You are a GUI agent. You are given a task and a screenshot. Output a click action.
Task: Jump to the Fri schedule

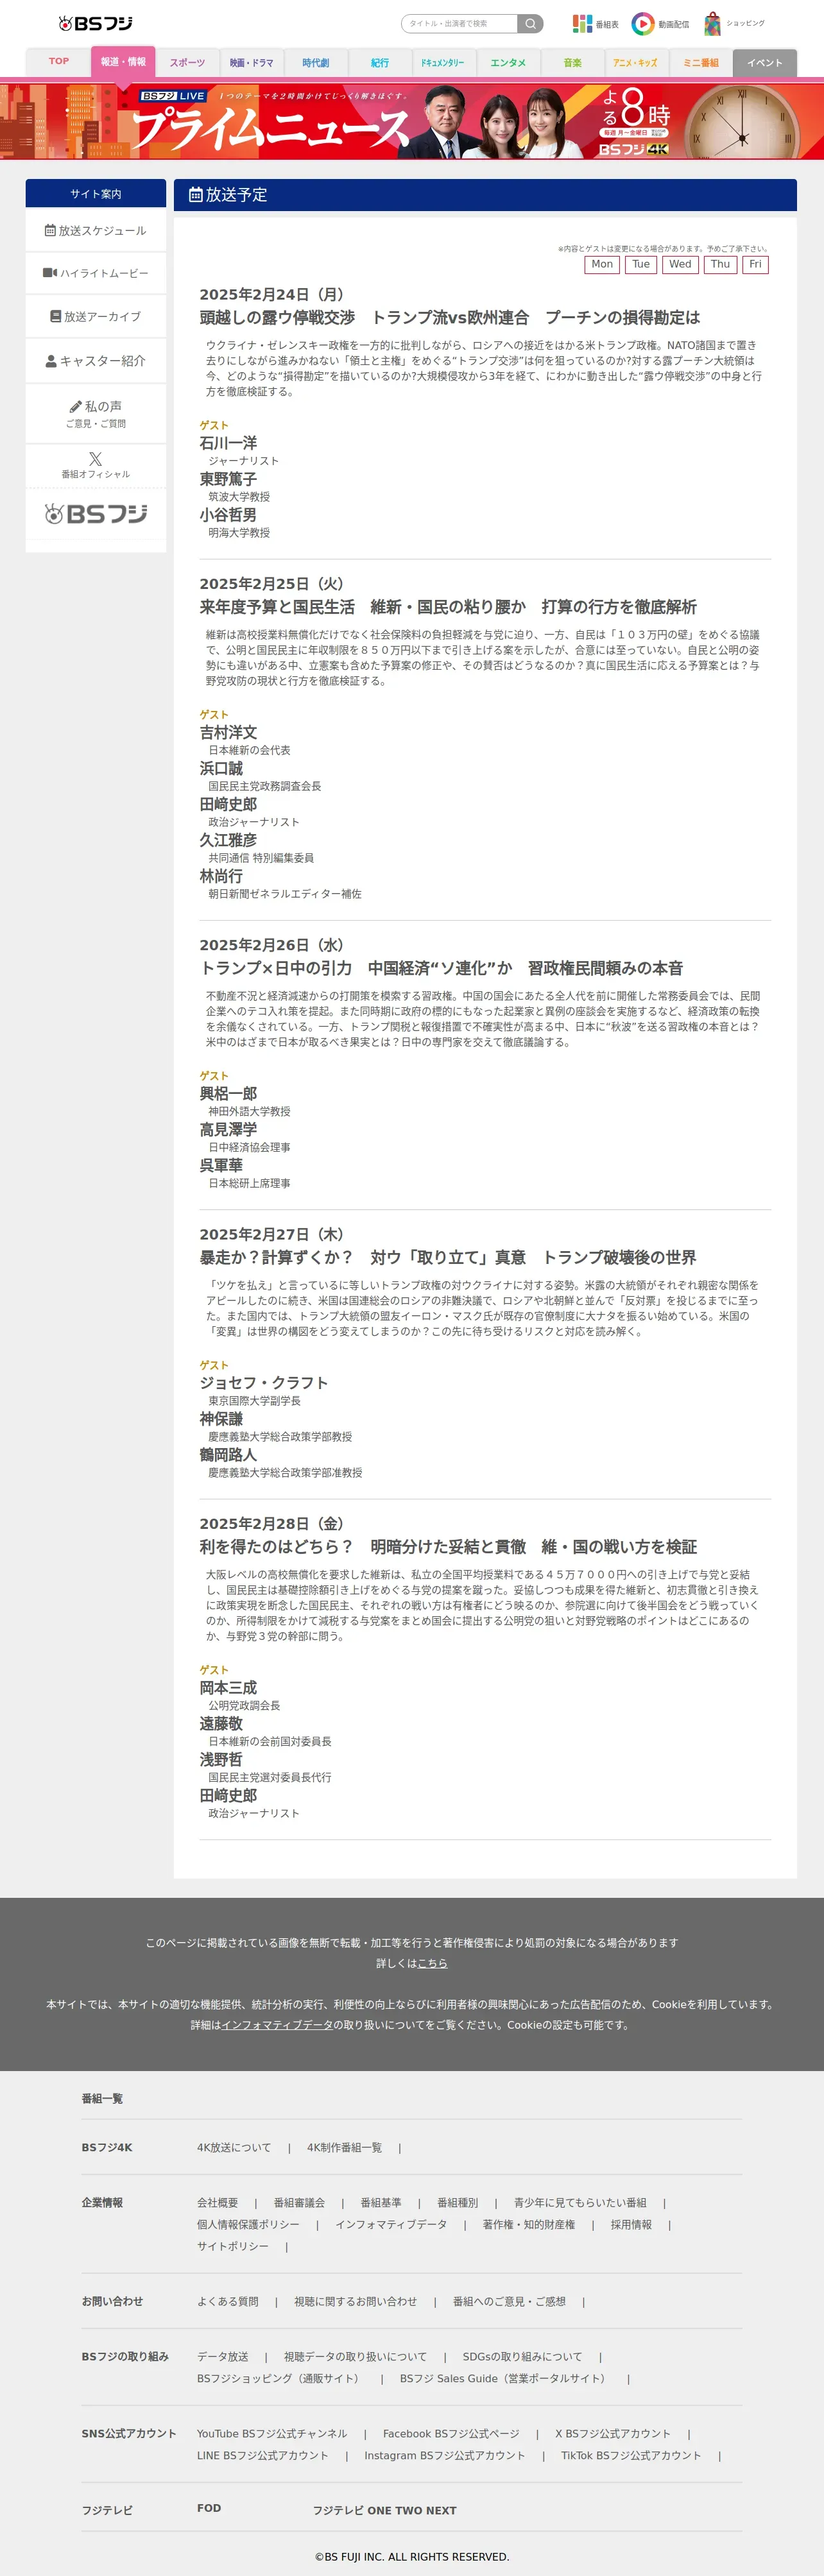click(755, 264)
